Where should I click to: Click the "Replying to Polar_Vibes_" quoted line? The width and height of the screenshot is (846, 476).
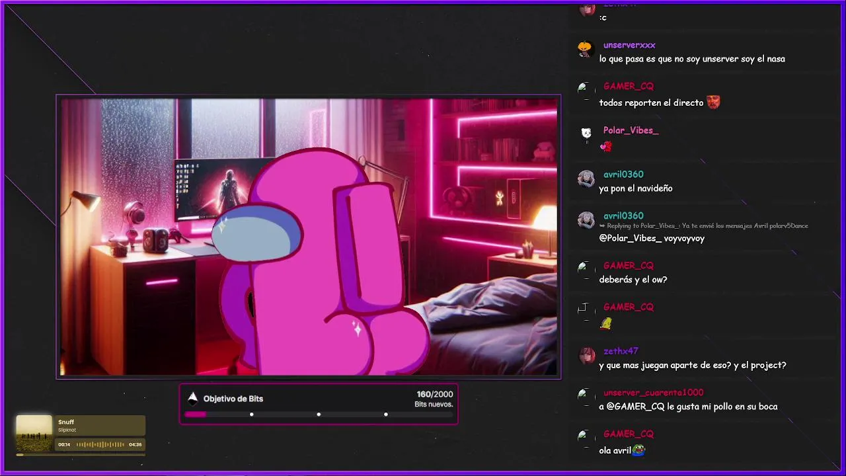(707, 226)
